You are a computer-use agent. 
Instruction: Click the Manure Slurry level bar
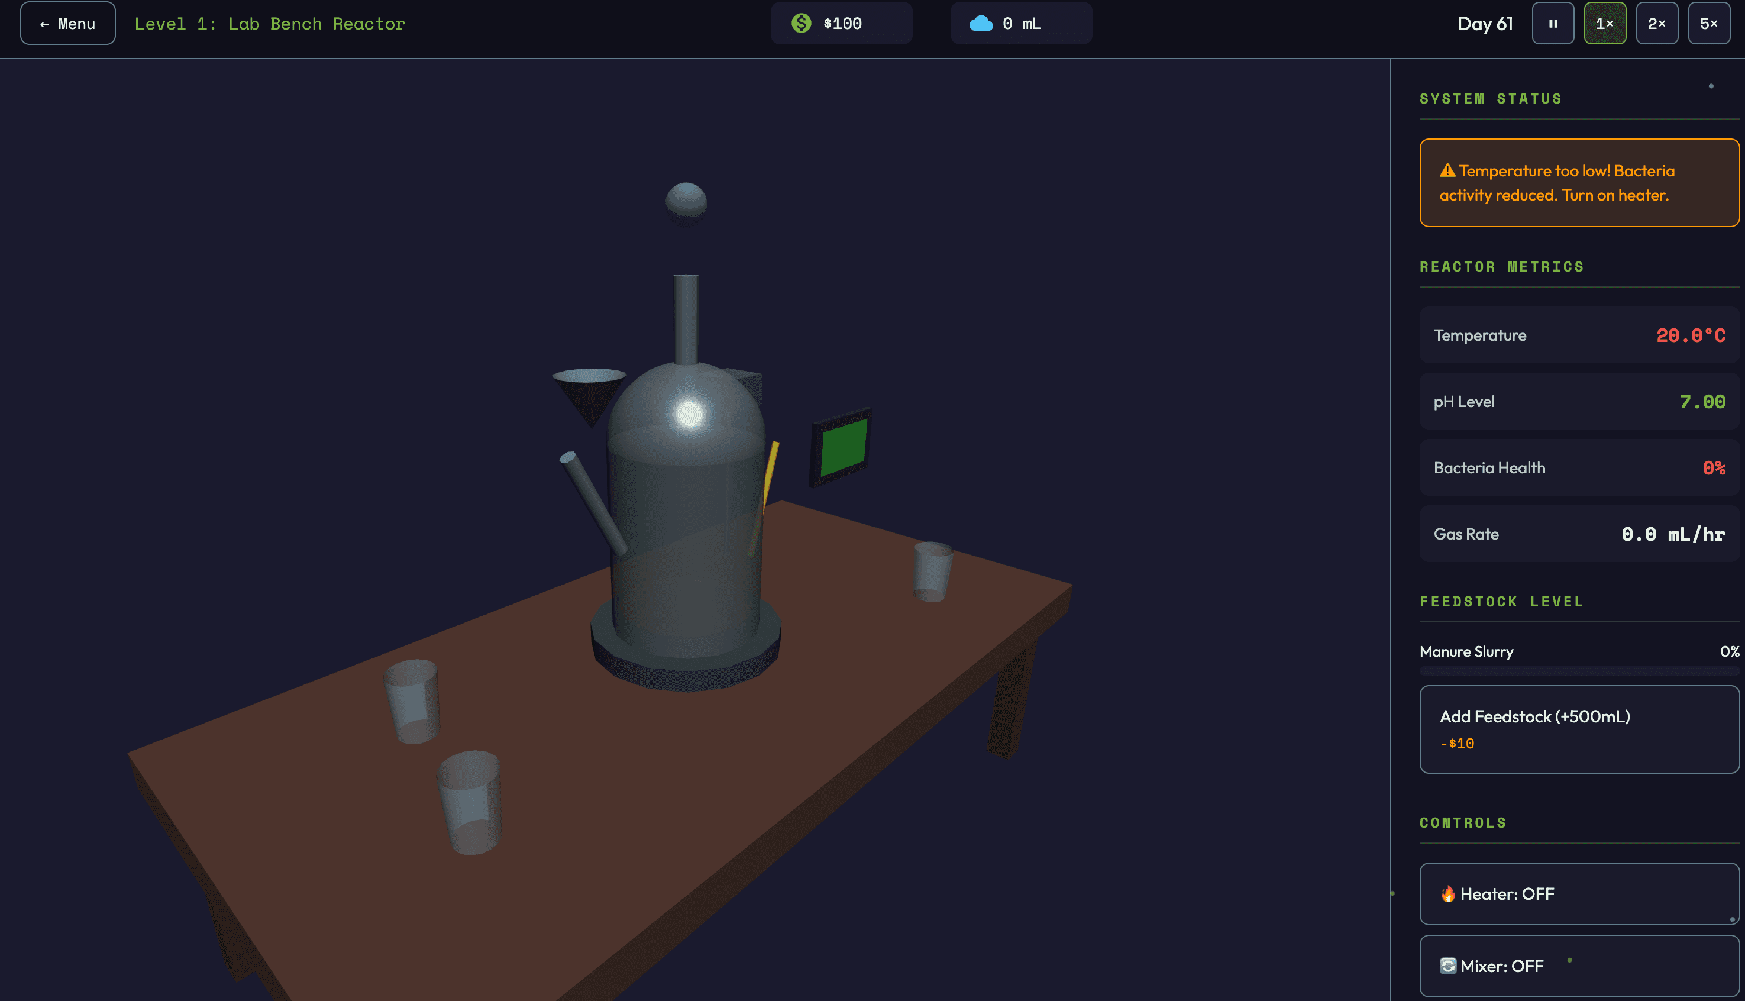tap(1579, 670)
